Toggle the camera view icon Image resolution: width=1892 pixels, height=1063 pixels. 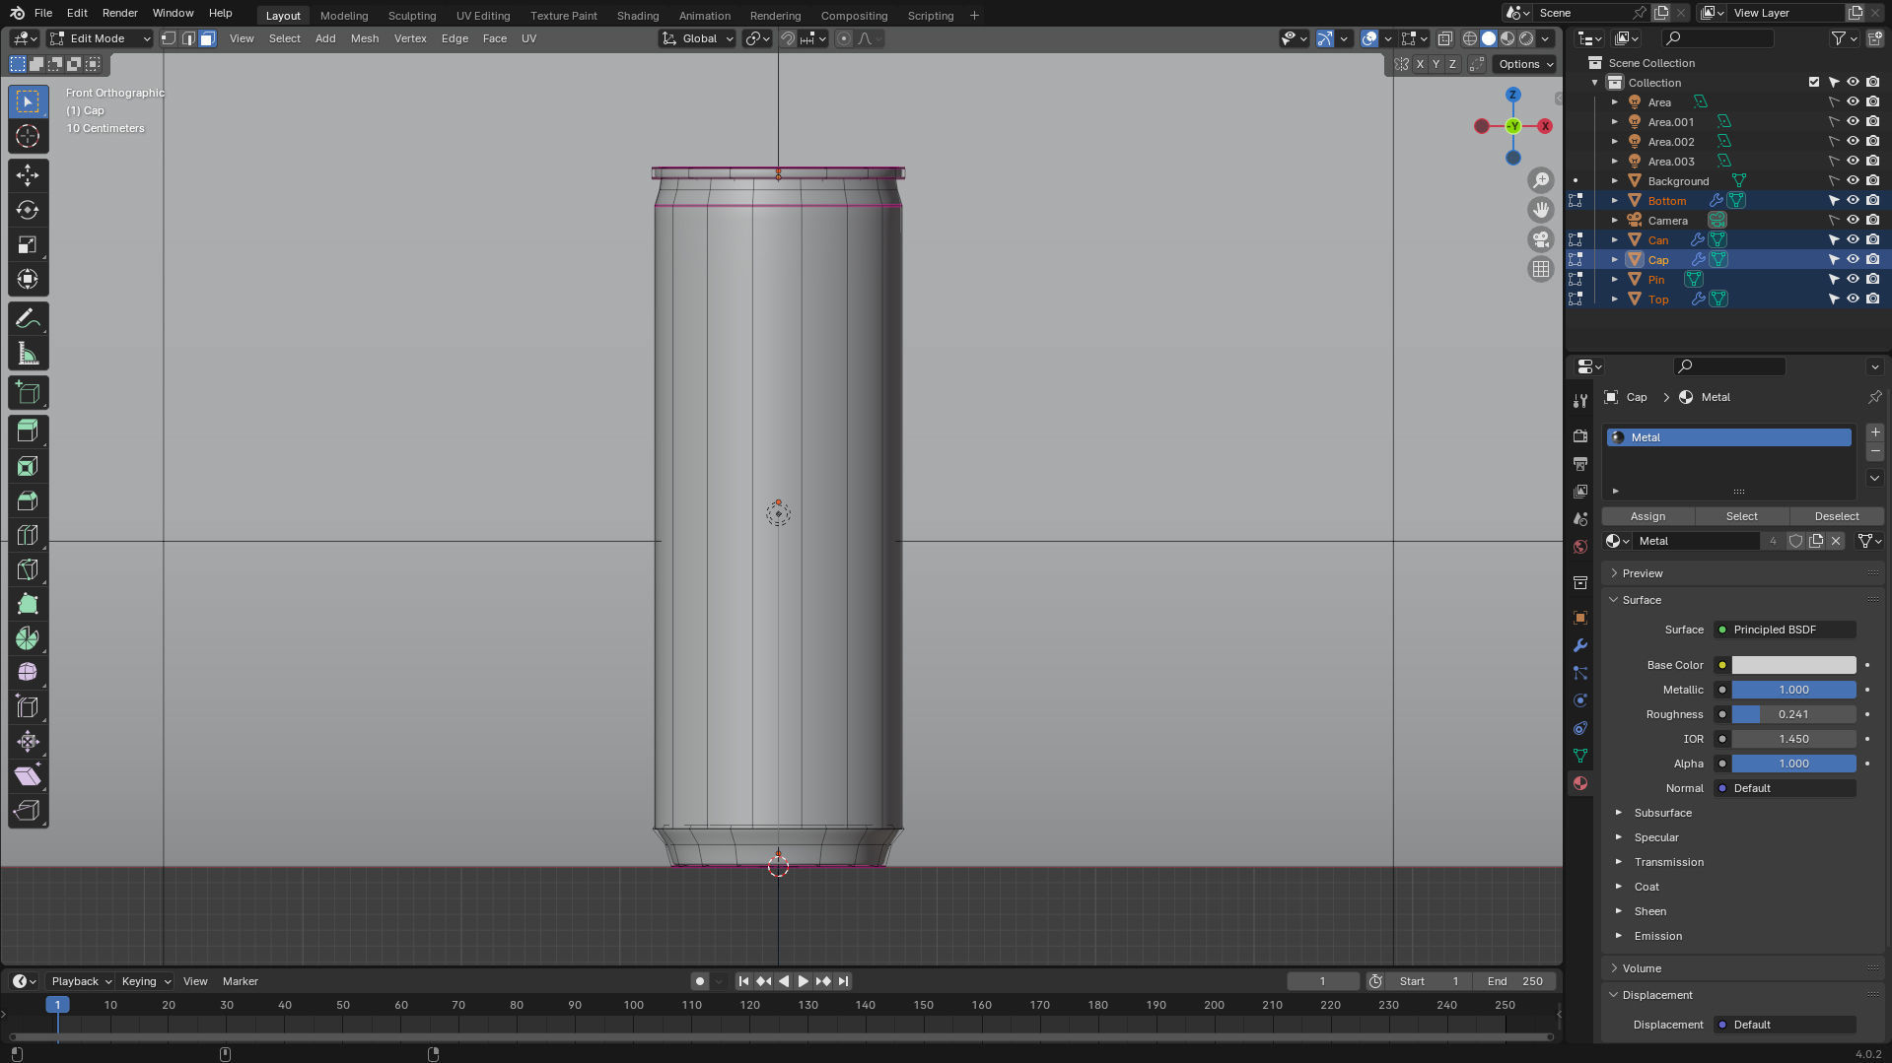(x=1540, y=239)
